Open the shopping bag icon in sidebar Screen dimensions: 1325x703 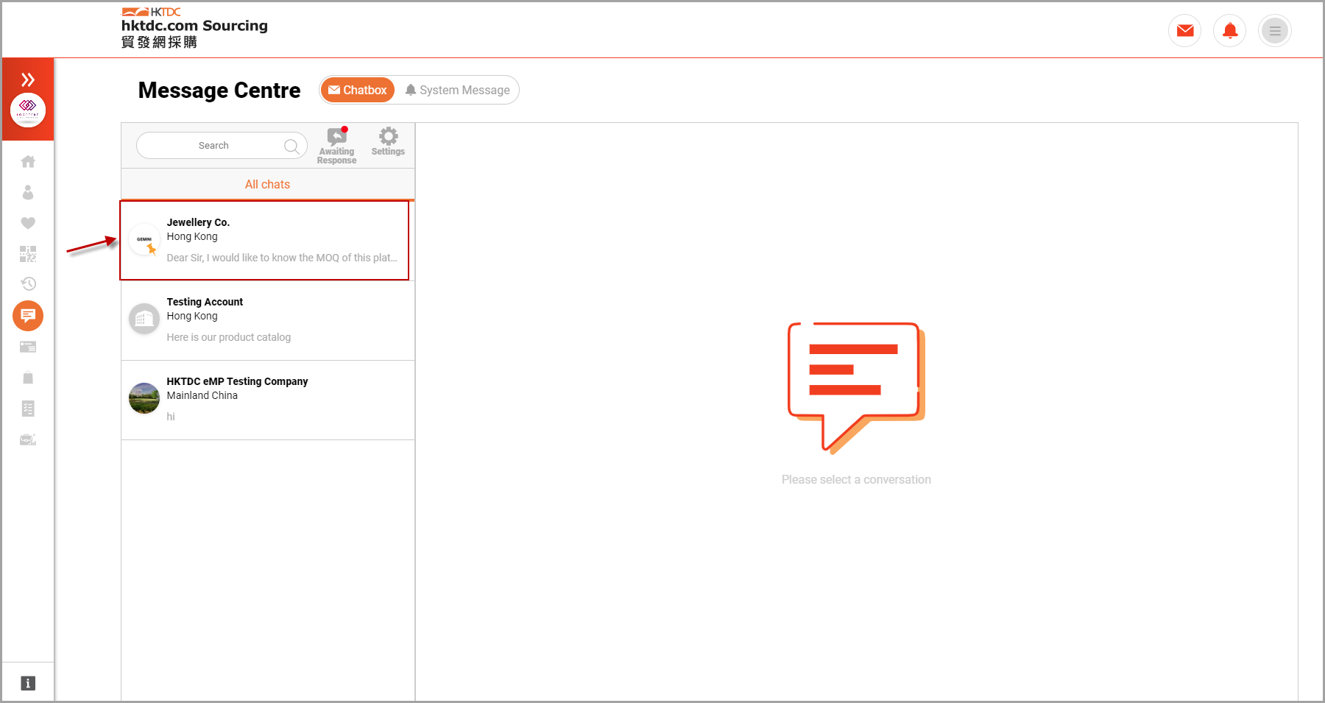click(x=28, y=378)
